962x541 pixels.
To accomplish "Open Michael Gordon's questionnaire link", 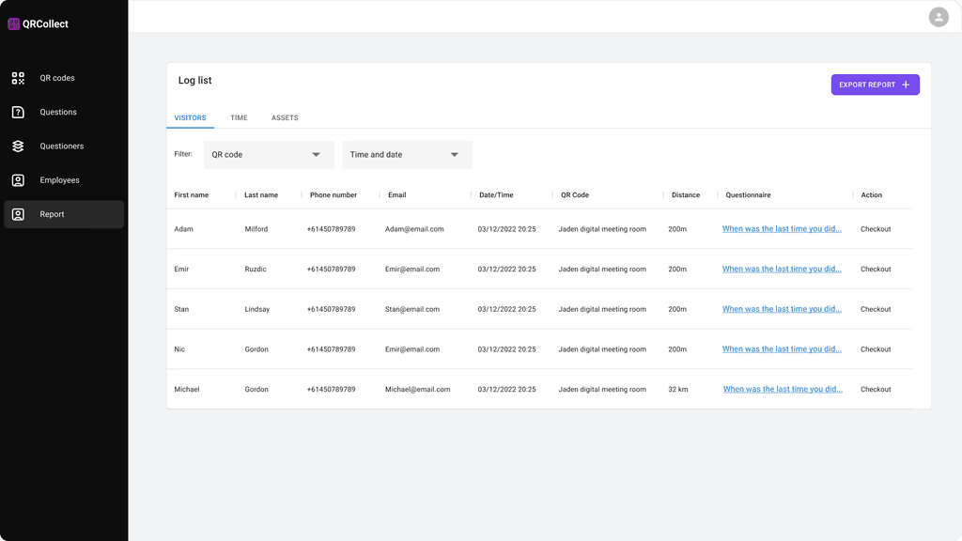I will click(783, 390).
